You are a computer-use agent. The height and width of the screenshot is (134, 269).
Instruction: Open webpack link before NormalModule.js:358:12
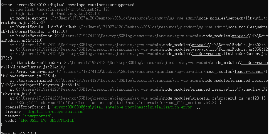(x=200, y=49)
